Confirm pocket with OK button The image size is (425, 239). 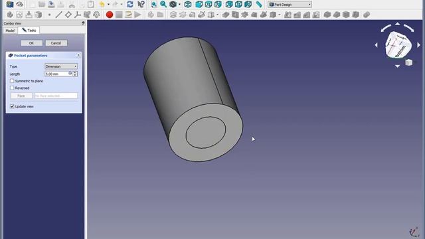32,43
